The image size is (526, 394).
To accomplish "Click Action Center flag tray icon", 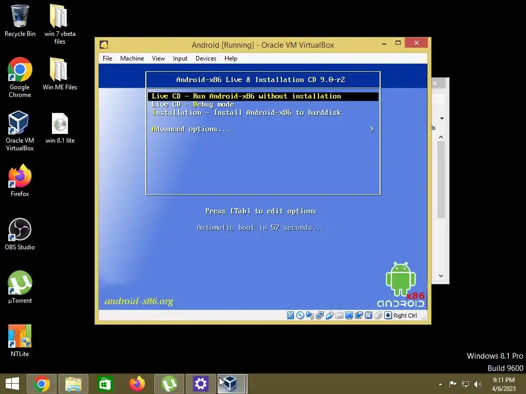I will (453, 384).
